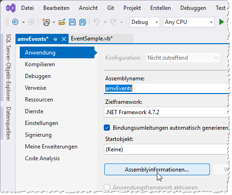
Task: Click the Undo arrow icon
Action: point(97,22)
